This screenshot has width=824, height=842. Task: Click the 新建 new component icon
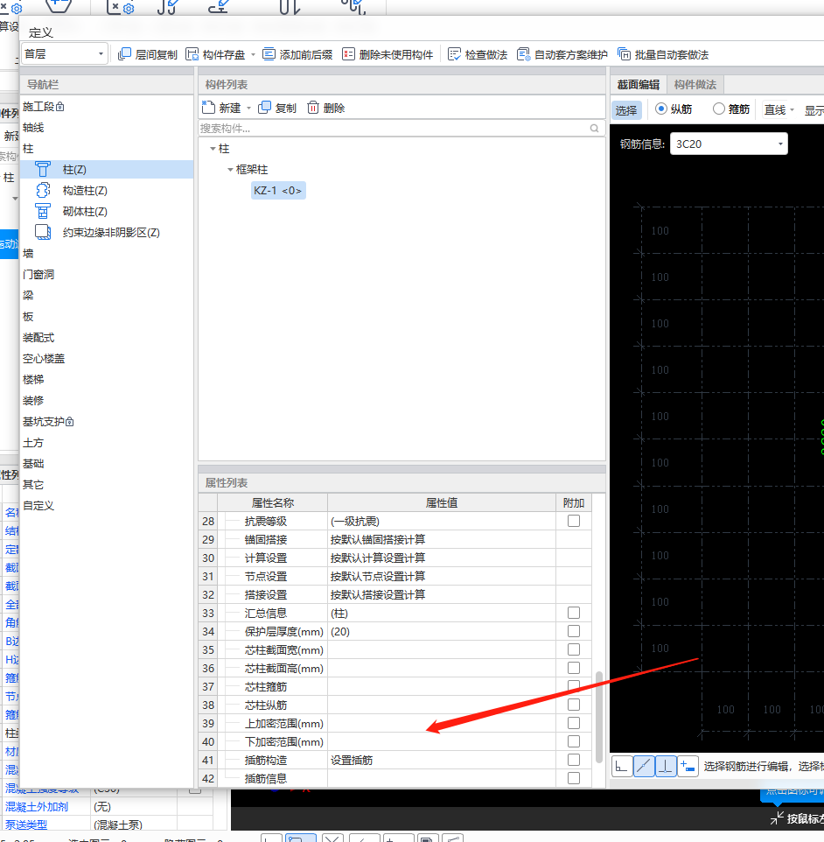coord(208,108)
